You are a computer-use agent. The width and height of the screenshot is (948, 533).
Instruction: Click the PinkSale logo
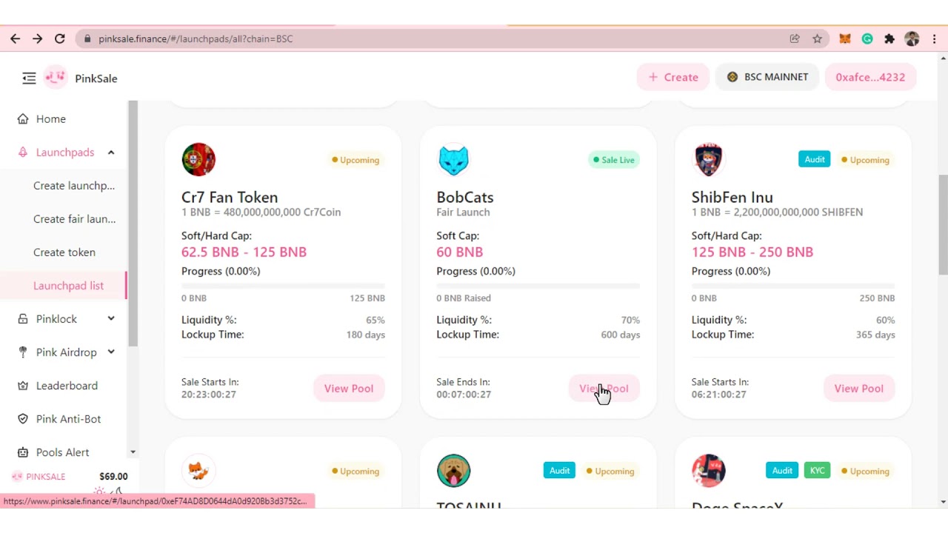coord(56,77)
